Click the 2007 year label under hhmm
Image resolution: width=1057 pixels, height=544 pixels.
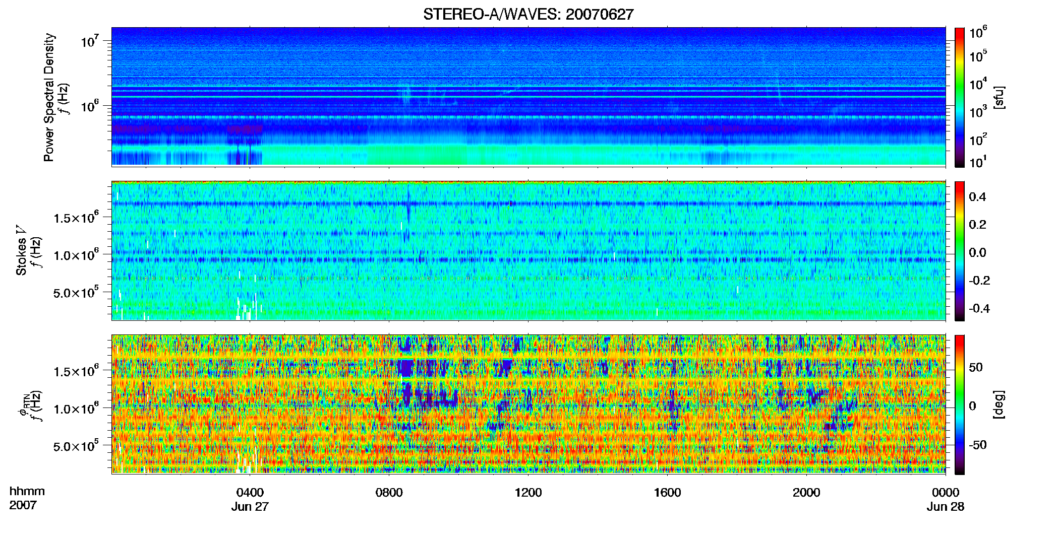(23, 505)
